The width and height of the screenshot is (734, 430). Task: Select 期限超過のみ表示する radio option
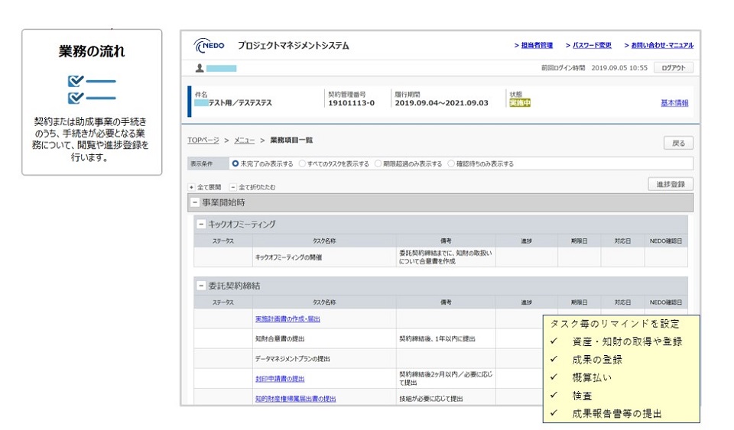[x=378, y=163]
